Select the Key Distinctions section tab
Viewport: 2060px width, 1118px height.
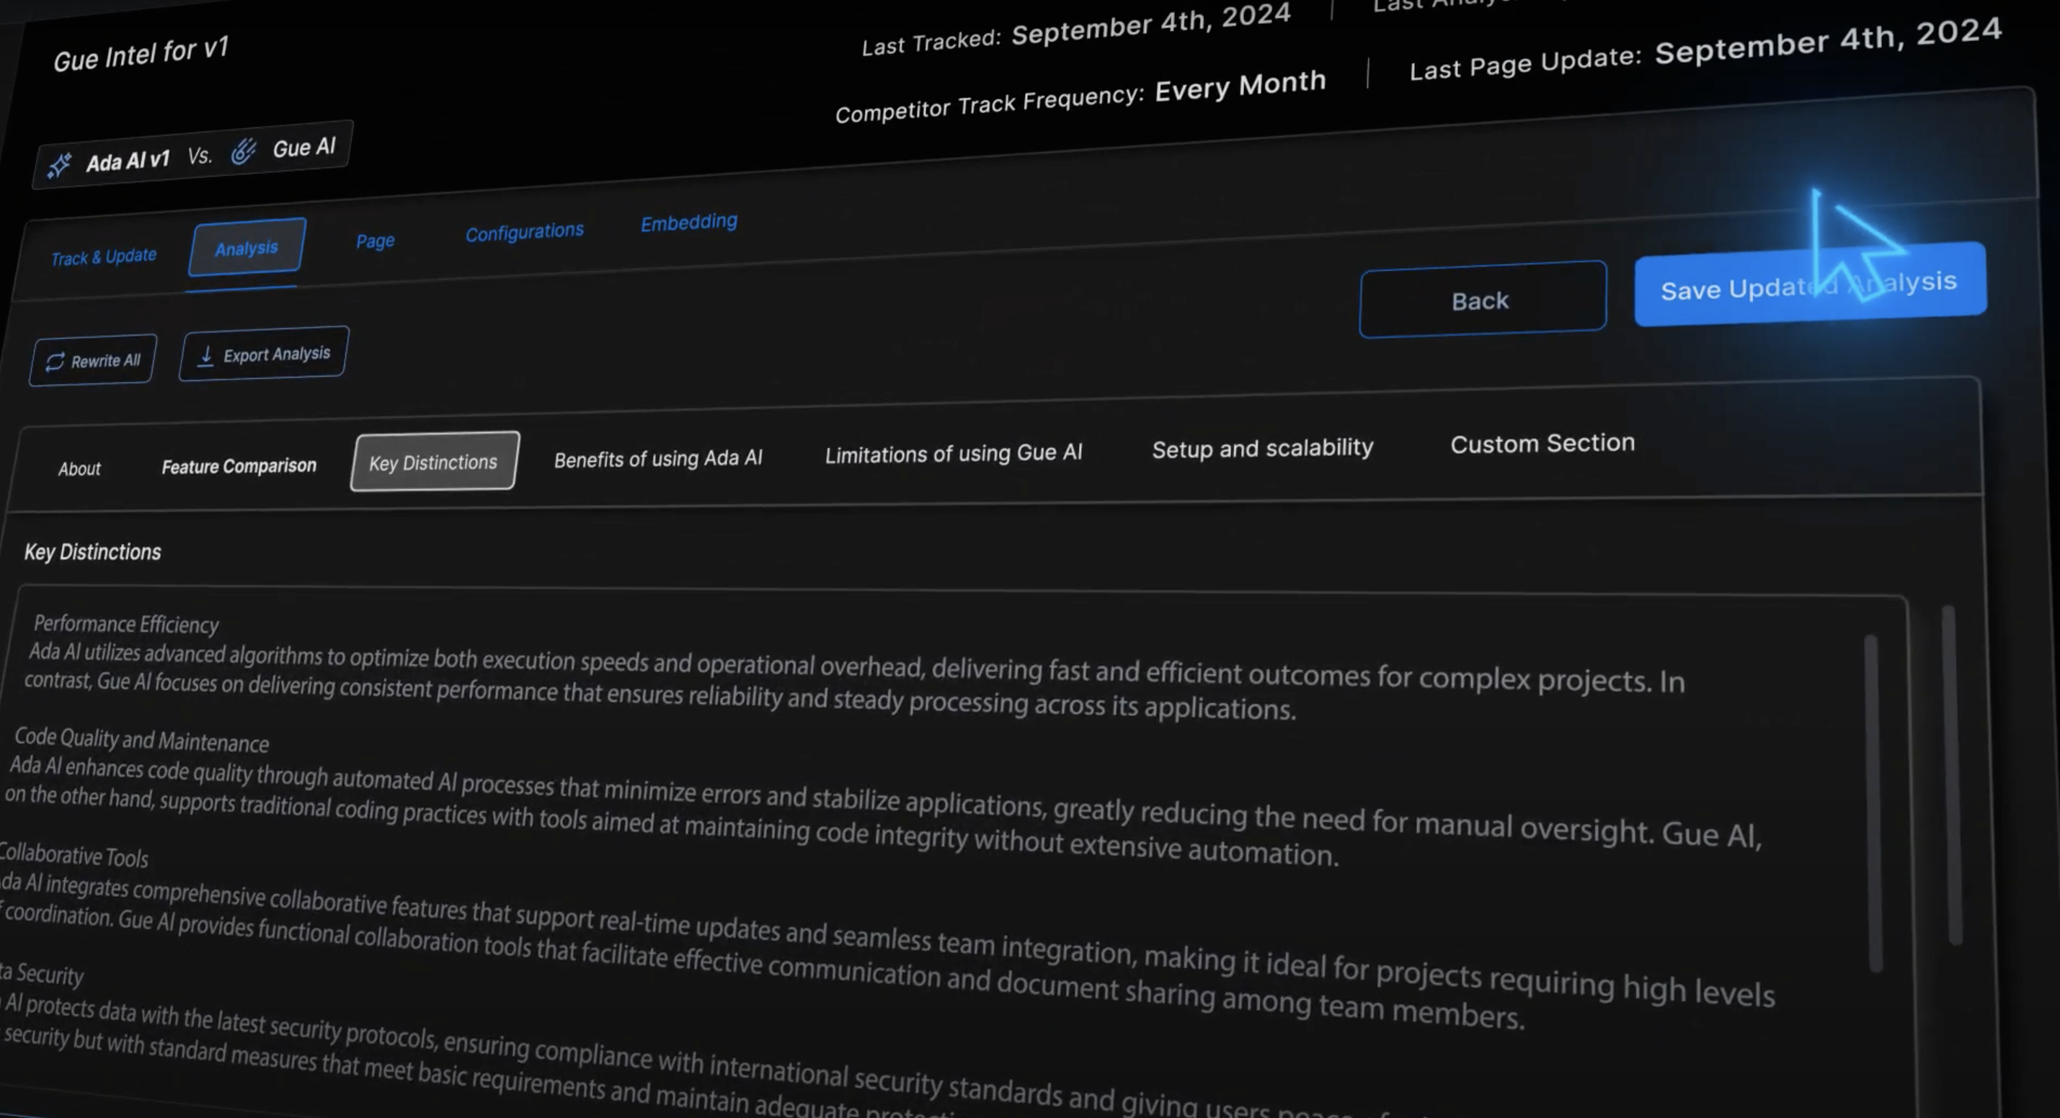(x=433, y=462)
